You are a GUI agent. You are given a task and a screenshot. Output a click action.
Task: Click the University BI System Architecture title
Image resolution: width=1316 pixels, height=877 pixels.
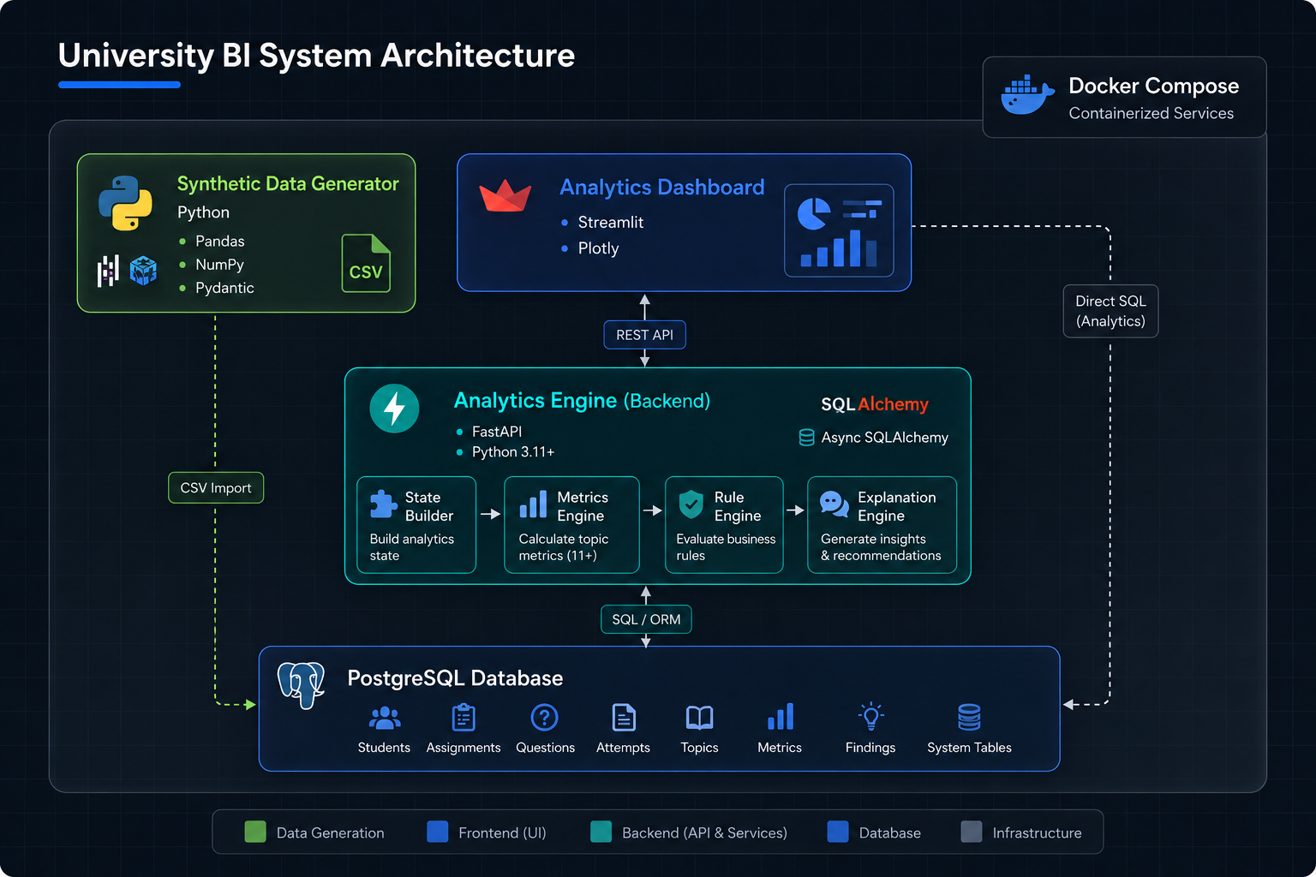(316, 56)
